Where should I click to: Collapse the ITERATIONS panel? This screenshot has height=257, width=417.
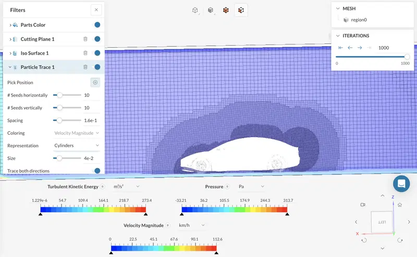click(x=338, y=35)
